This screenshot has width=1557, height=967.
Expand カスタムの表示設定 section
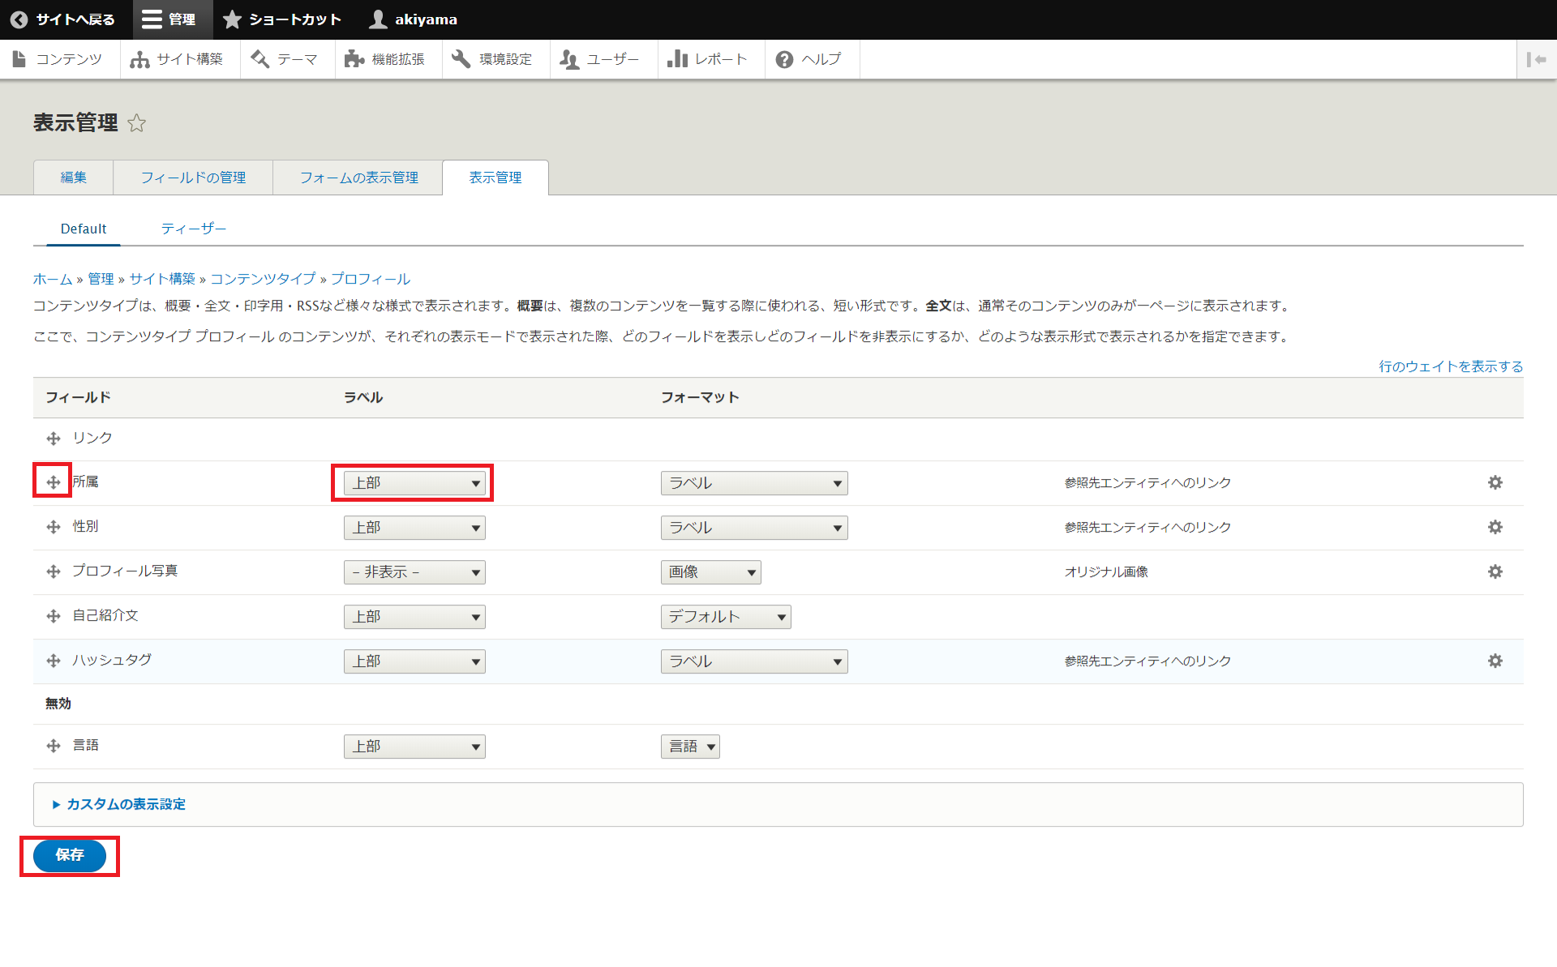coord(126,804)
